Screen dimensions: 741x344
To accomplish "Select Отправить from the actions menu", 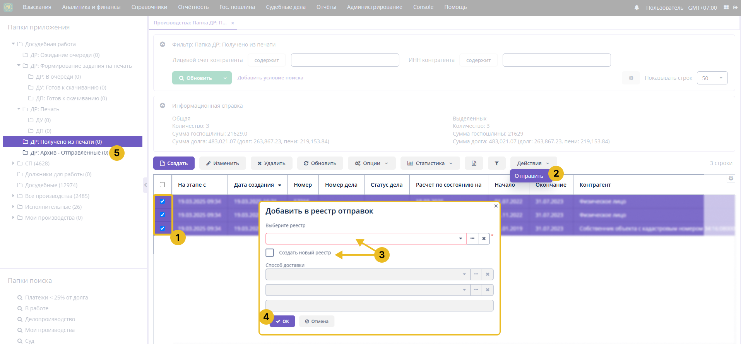I will (x=529, y=176).
